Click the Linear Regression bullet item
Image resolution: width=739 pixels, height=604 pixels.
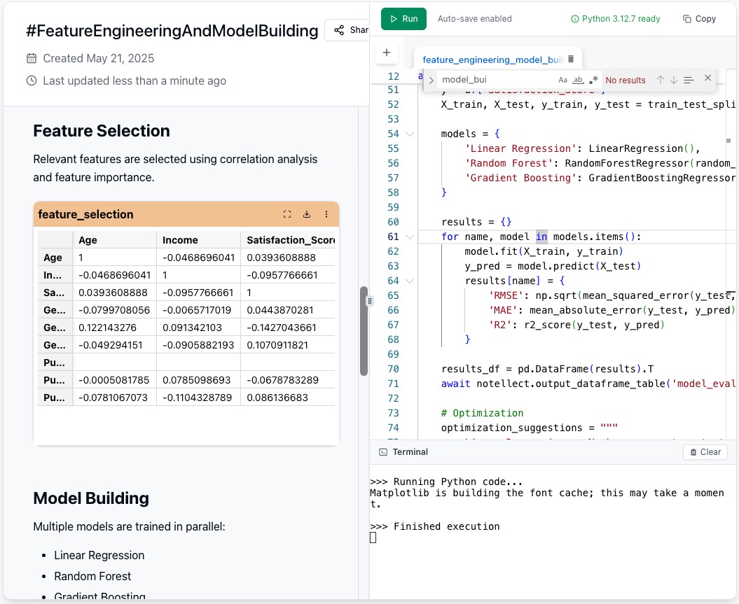coord(99,555)
